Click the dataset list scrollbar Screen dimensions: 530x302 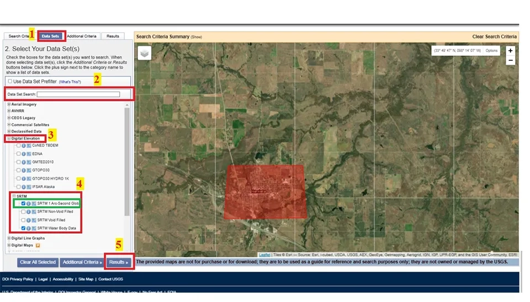pyautogui.click(x=127, y=162)
